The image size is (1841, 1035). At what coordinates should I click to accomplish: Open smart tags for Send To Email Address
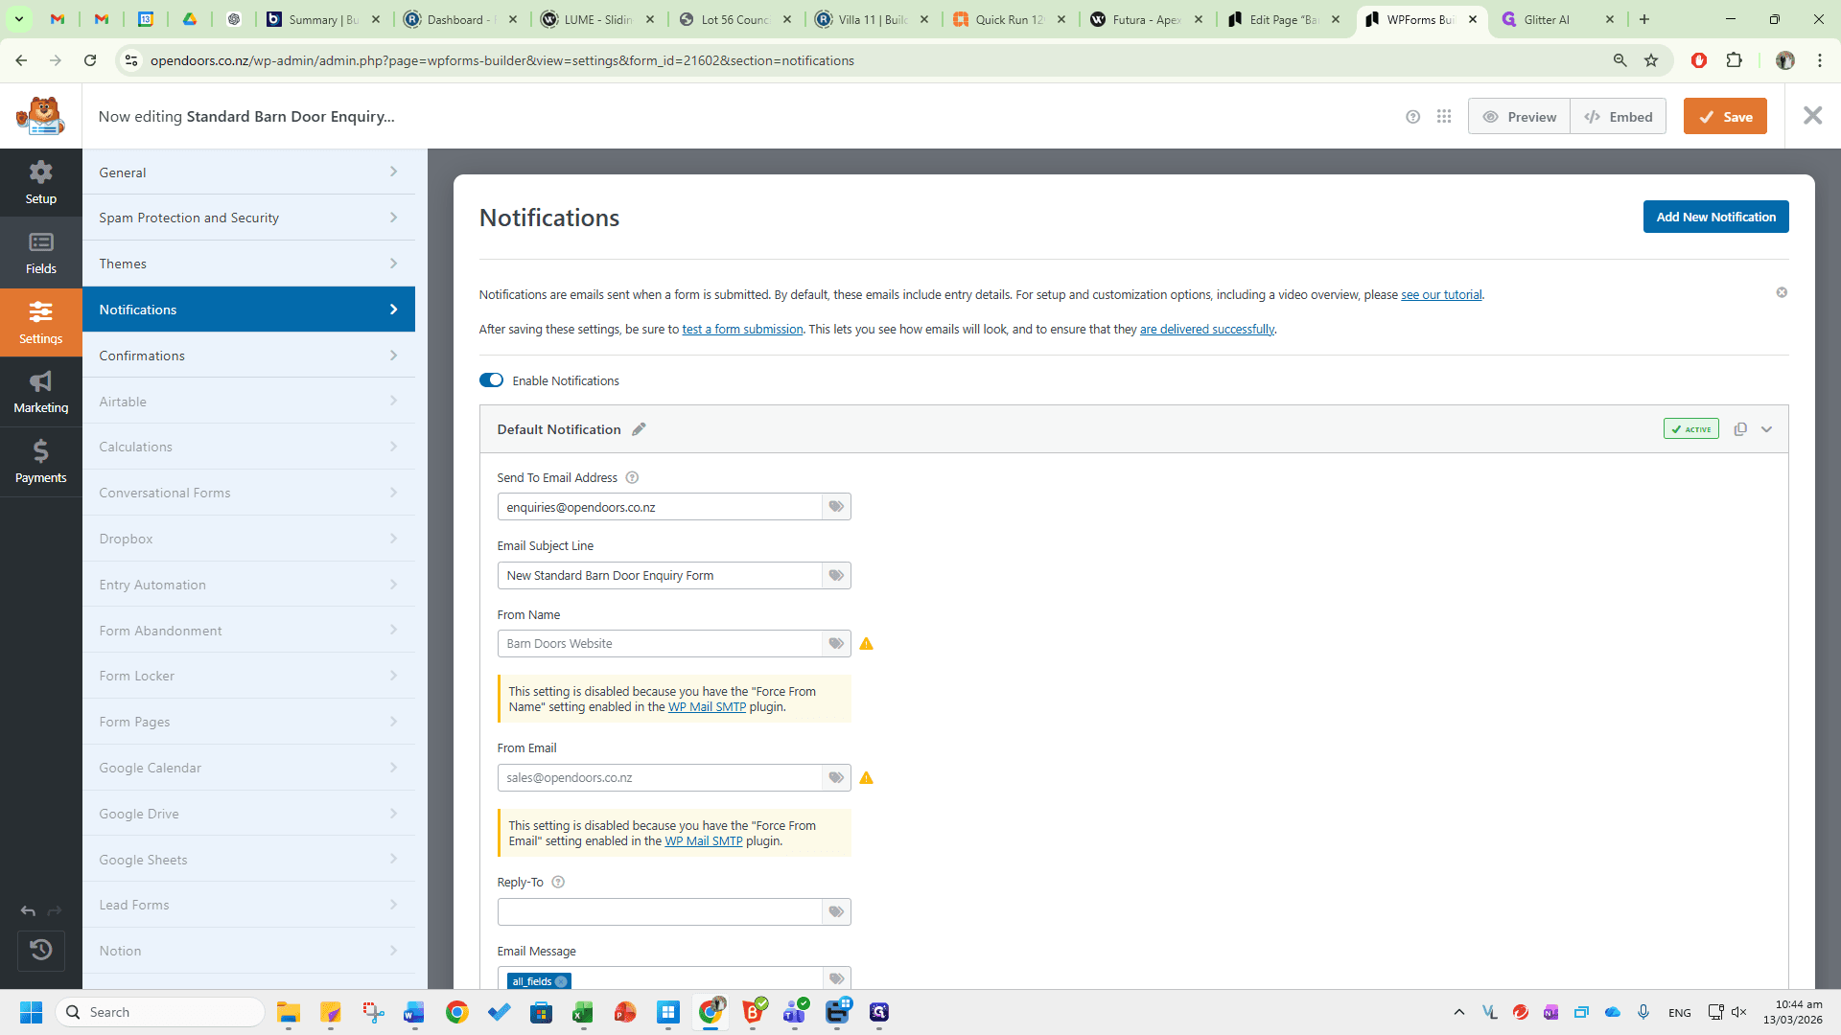tap(836, 507)
